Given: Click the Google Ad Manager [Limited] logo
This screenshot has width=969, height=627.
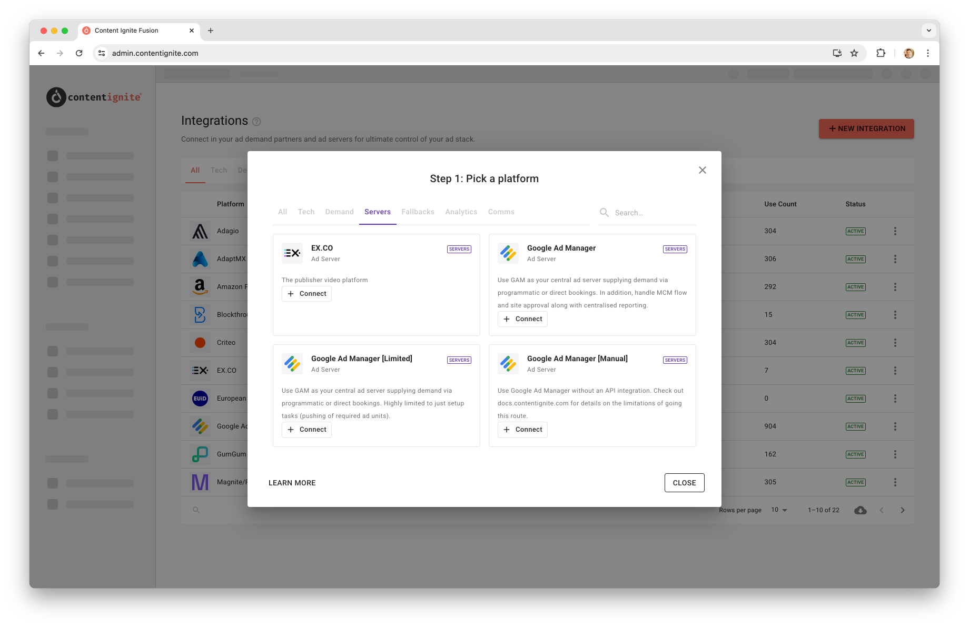Looking at the screenshot, I should (292, 364).
